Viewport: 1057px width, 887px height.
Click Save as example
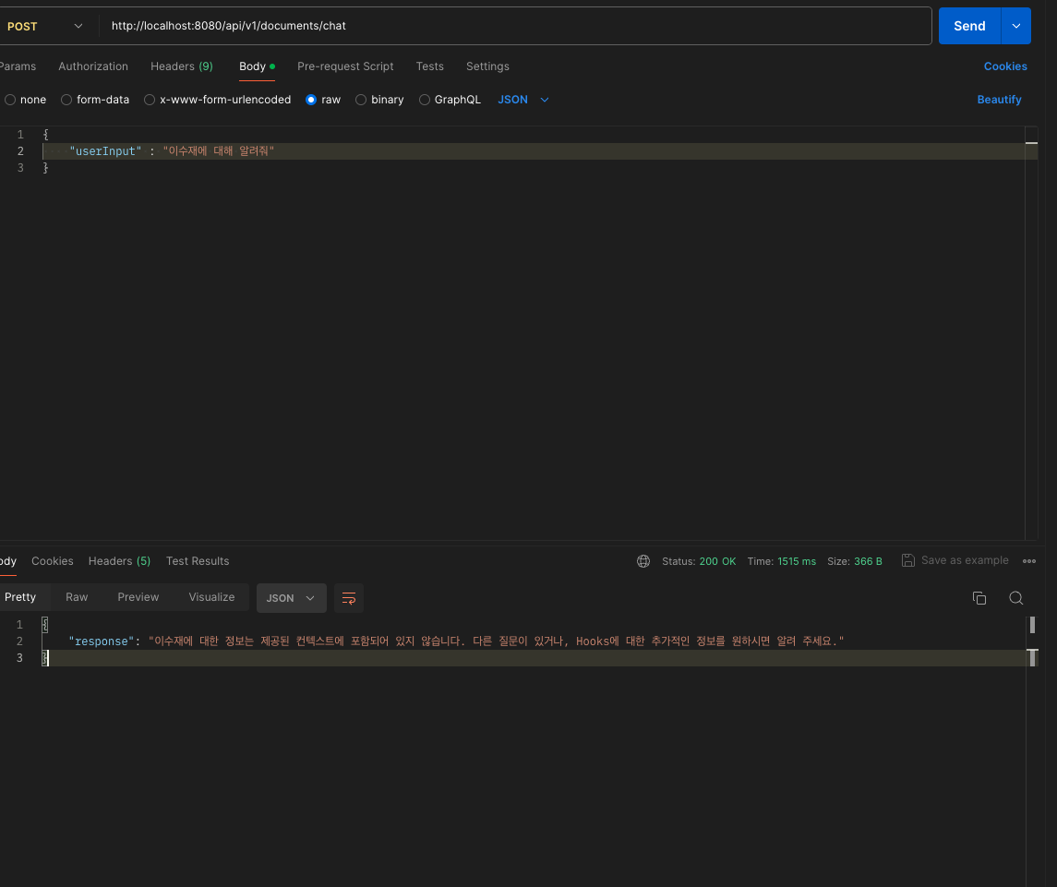pyautogui.click(x=965, y=560)
